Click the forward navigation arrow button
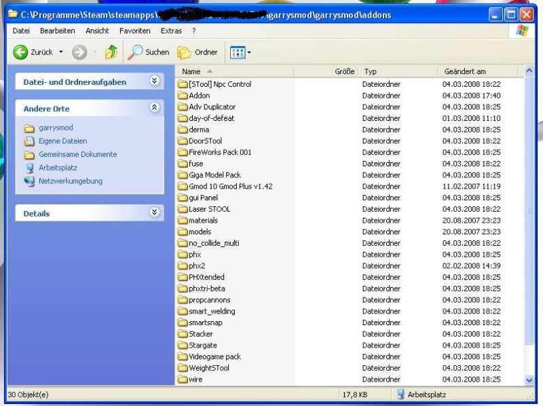The height and width of the screenshot is (406, 543). [x=79, y=52]
